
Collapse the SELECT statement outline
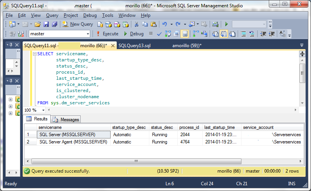click(x=35, y=54)
